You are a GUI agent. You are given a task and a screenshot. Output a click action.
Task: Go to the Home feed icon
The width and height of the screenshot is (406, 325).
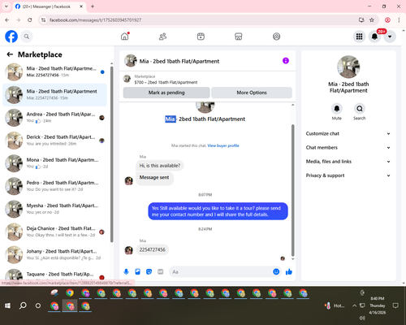point(125,37)
